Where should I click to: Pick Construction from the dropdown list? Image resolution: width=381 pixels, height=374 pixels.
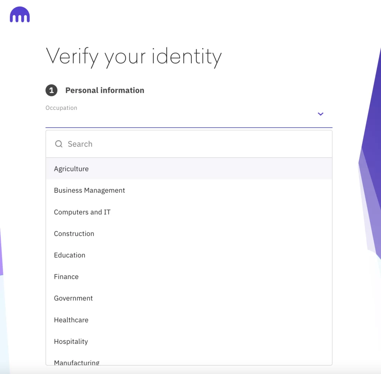tap(74, 233)
